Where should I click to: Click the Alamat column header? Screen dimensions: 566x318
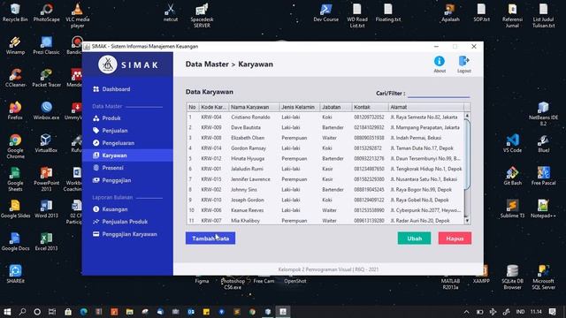(x=426, y=107)
